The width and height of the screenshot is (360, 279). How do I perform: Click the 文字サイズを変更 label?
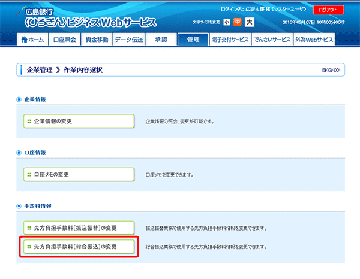click(206, 22)
